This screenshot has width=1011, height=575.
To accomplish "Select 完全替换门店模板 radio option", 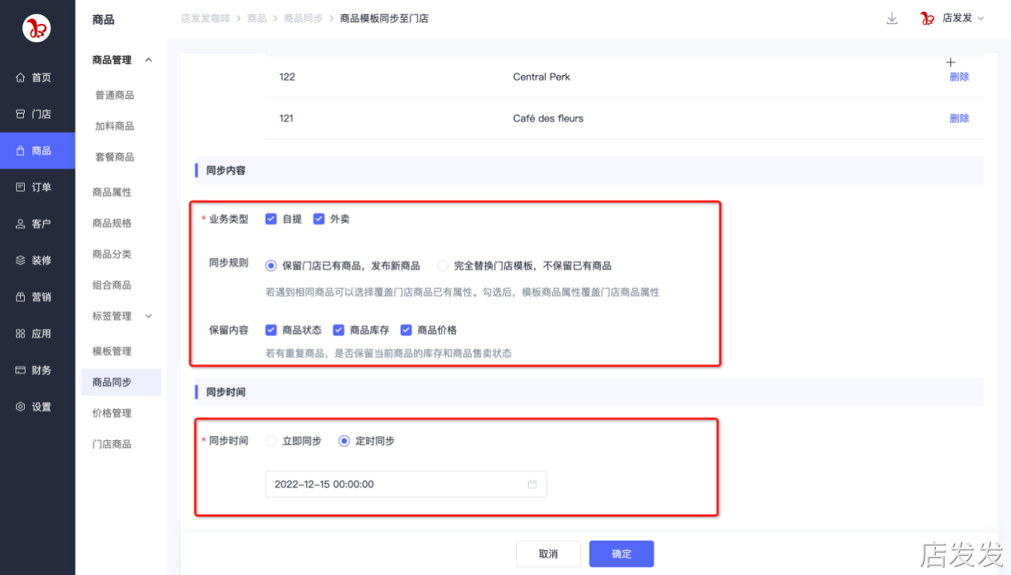I will pyautogui.click(x=443, y=266).
